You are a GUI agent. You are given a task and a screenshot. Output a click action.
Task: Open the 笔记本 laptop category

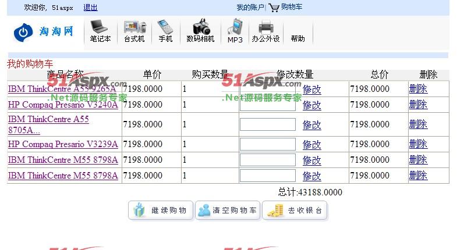(x=100, y=31)
